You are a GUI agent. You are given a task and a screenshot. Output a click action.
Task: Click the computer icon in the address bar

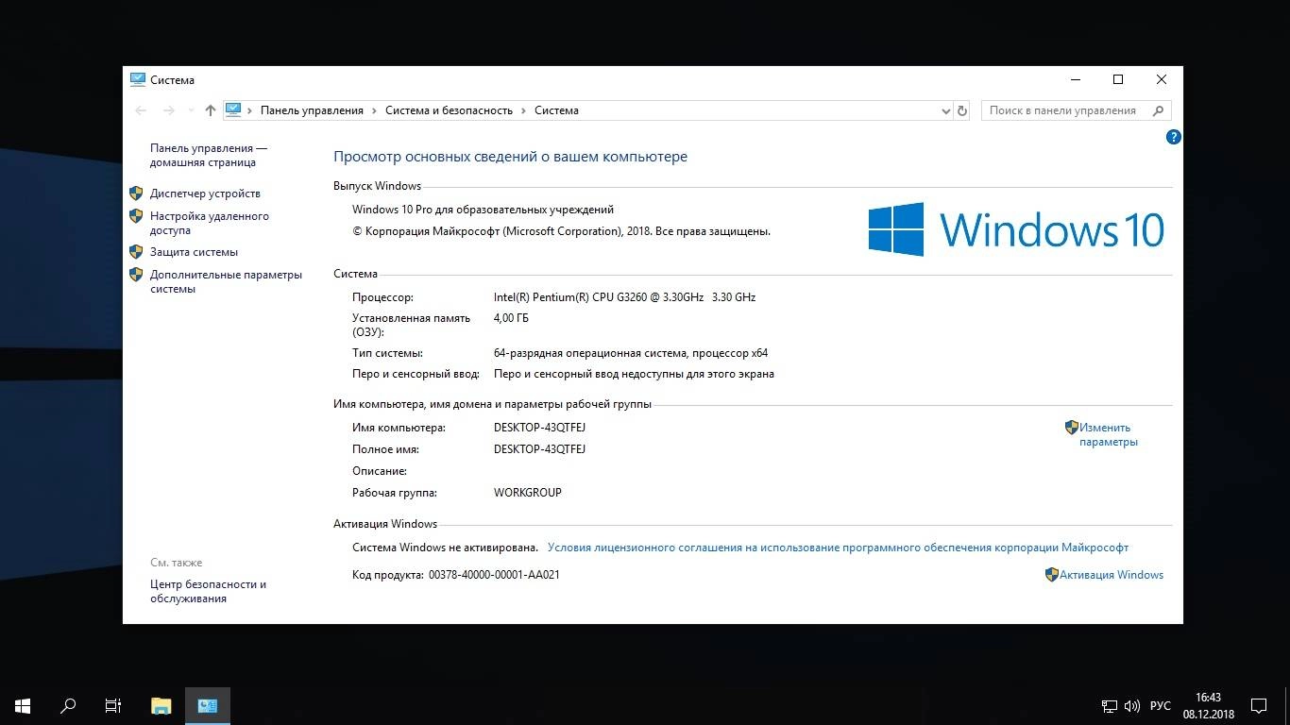coord(233,110)
